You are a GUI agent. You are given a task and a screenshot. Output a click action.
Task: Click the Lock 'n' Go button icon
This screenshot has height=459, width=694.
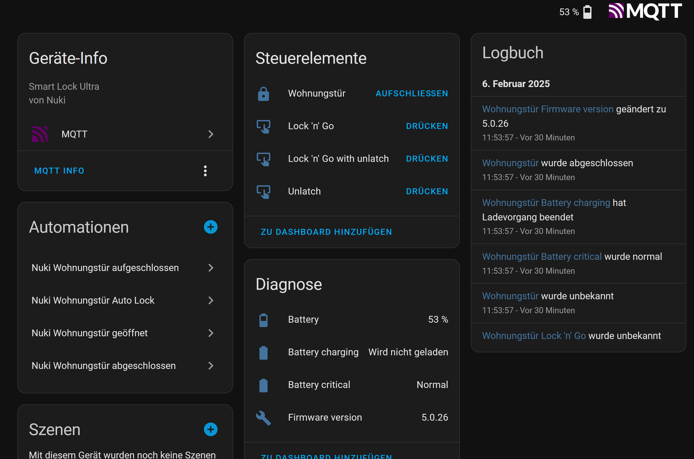point(263,127)
